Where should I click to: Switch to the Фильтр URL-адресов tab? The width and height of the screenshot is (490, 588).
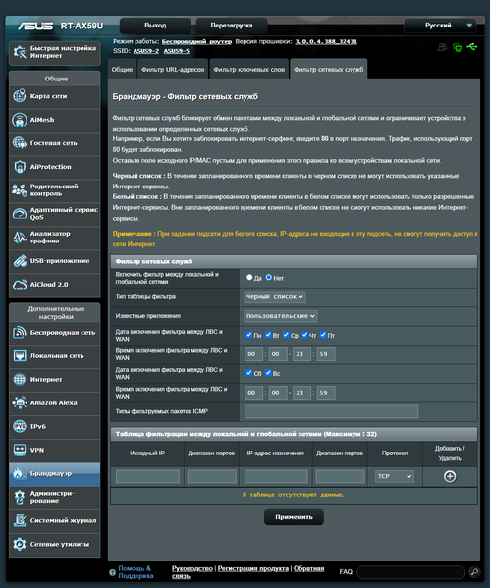click(x=173, y=69)
